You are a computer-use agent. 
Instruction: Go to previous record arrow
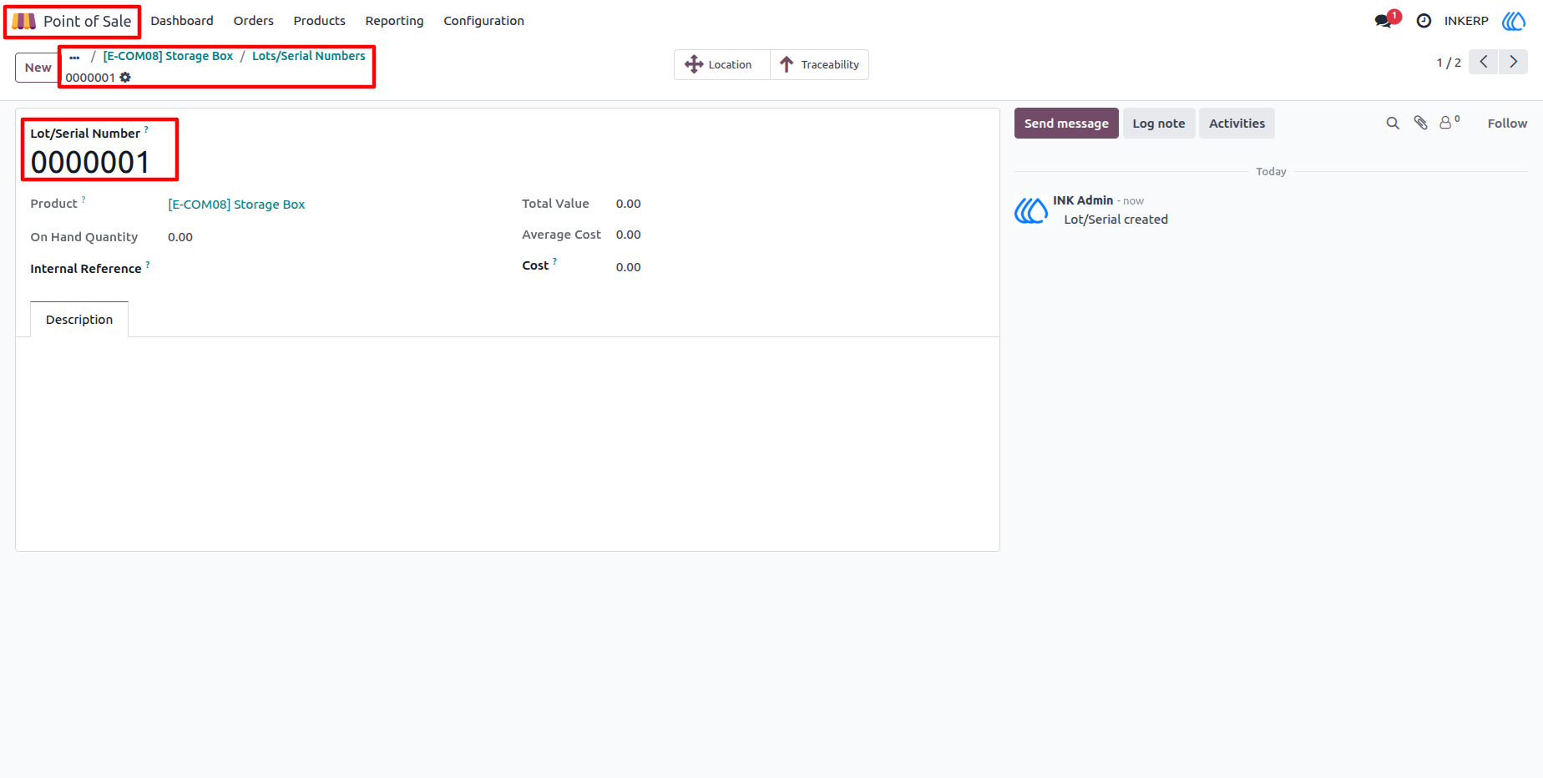(x=1484, y=62)
